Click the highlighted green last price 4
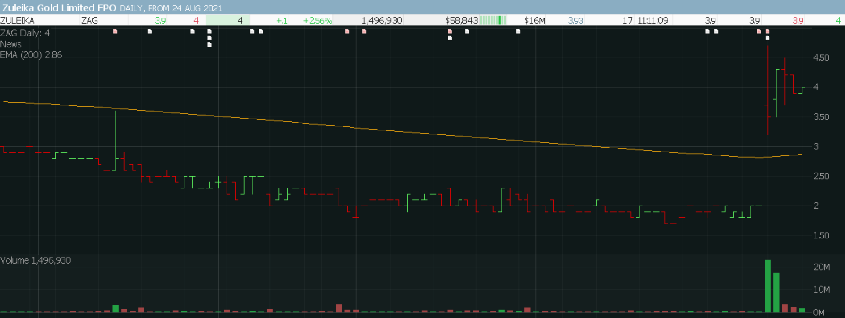The width and height of the screenshot is (845, 318). (228, 20)
